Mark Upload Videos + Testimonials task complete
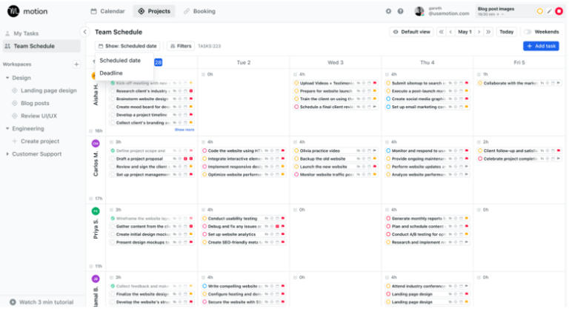 [296, 83]
